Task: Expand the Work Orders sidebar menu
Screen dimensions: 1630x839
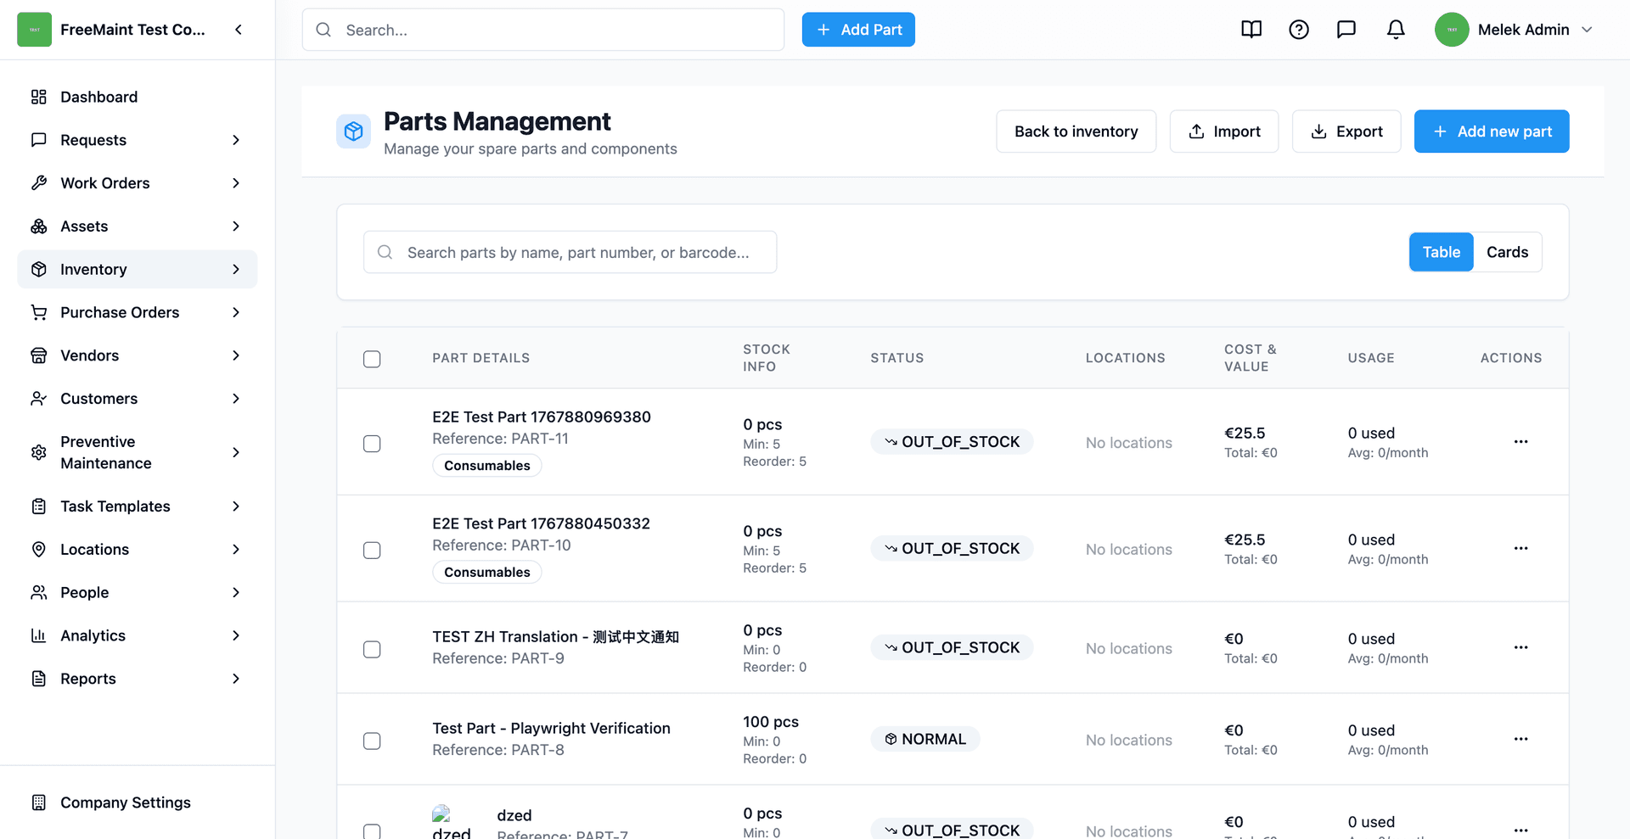Action: [138, 183]
